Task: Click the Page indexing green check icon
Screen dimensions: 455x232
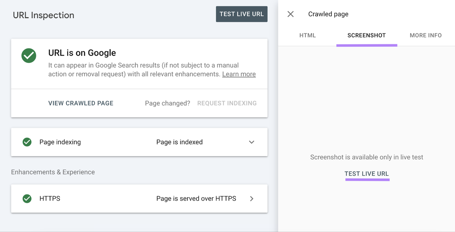Action: coord(27,142)
